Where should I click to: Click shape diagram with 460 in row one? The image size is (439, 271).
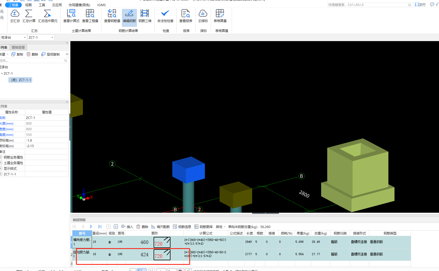click(x=154, y=242)
